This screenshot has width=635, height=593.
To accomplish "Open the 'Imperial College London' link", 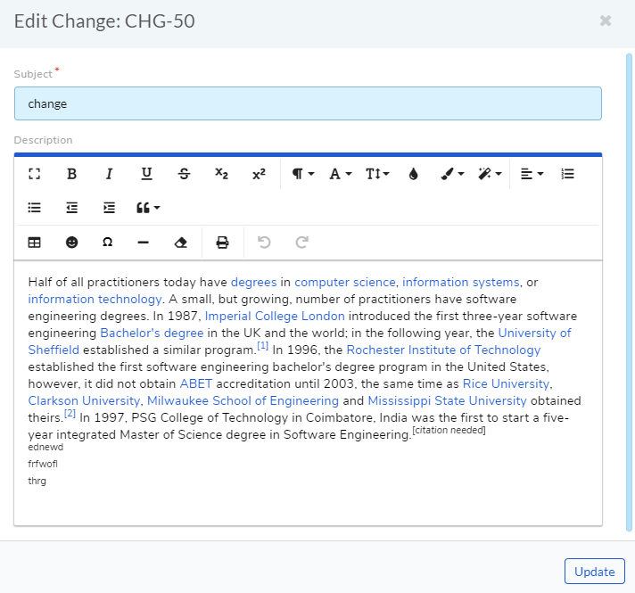I will click(x=275, y=316).
